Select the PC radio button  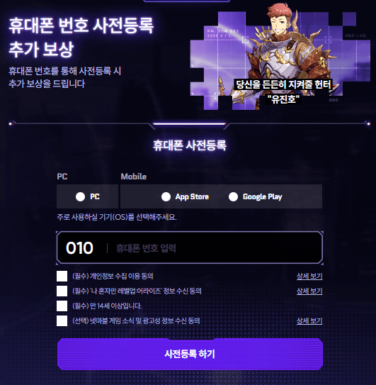pyautogui.click(x=80, y=196)
